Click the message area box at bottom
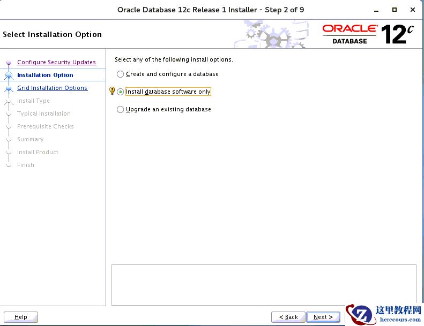424x326 pixels. click(x=264, y=285)
